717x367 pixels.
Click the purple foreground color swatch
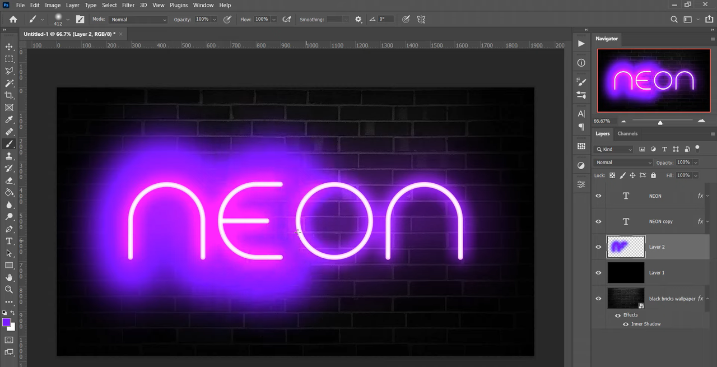pos(6,322)
